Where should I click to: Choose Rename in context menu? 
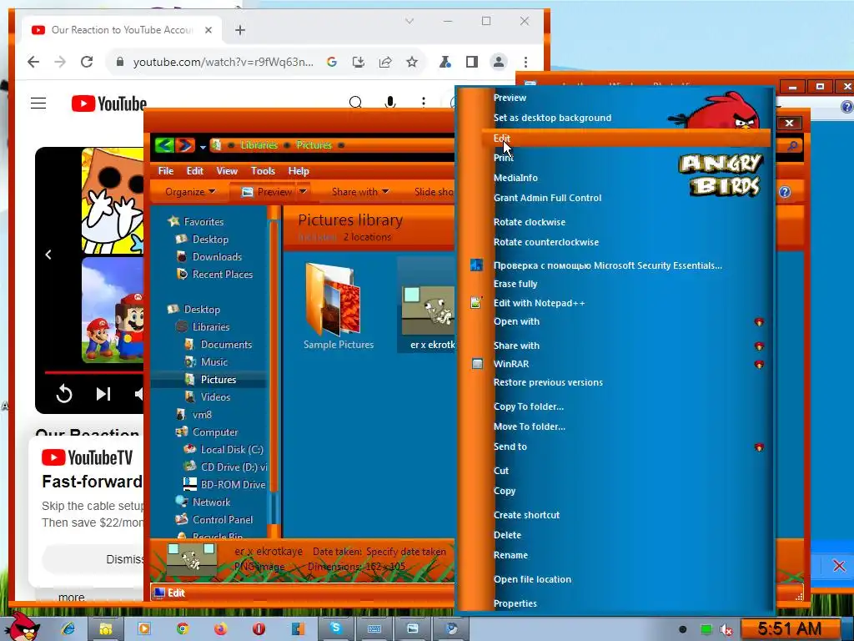coord(510,555)
